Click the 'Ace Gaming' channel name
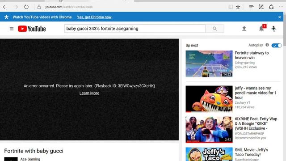Viewport: 286px width, 161px height. [x=30, y=159]
